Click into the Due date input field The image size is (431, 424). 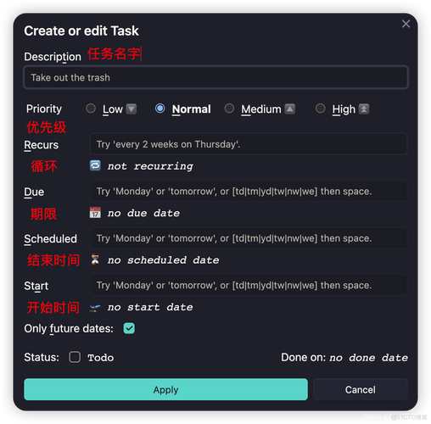[x=249, y=191]
